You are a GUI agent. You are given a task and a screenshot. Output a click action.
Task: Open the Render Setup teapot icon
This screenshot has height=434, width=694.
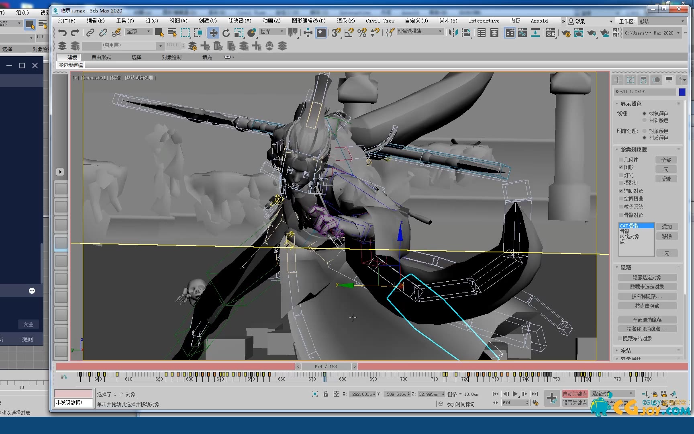point(565,33)
